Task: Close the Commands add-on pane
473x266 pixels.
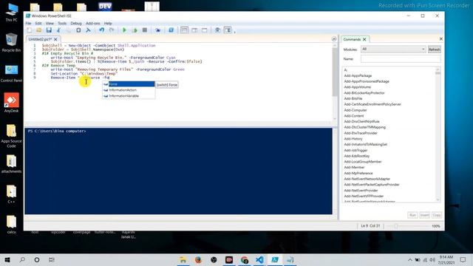Action: (x=440, y=39)
